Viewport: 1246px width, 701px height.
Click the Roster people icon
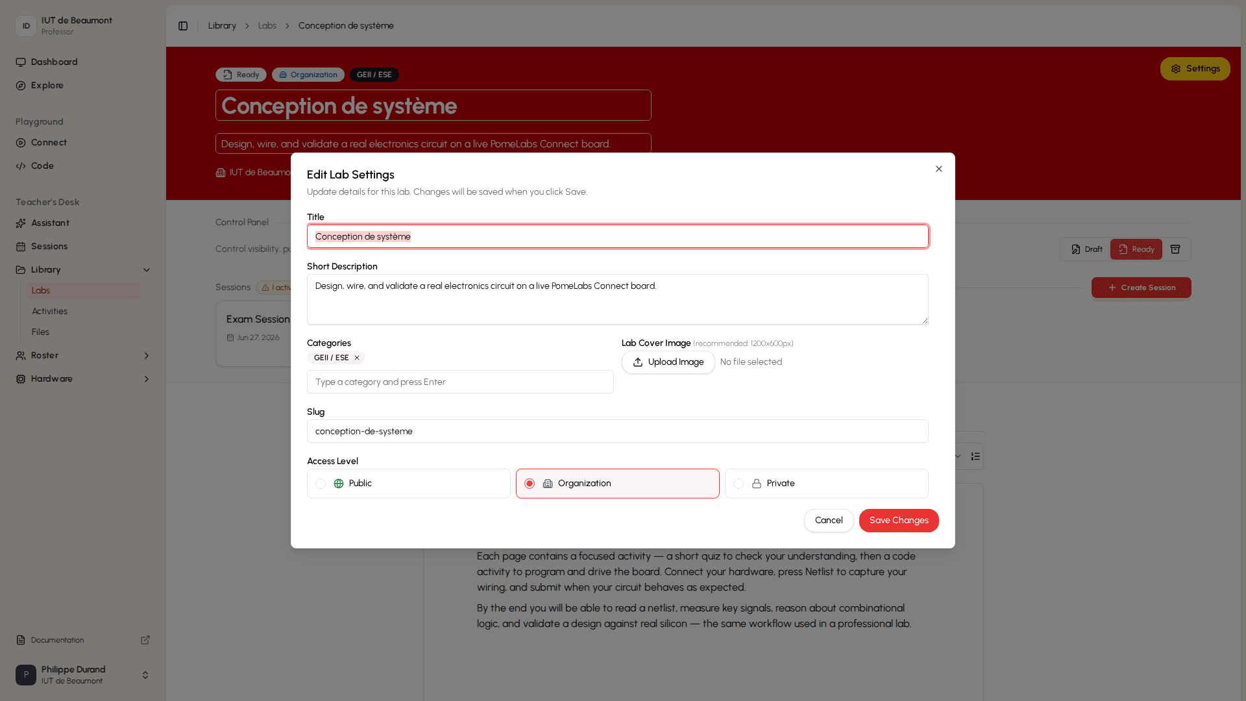point(21,356)
